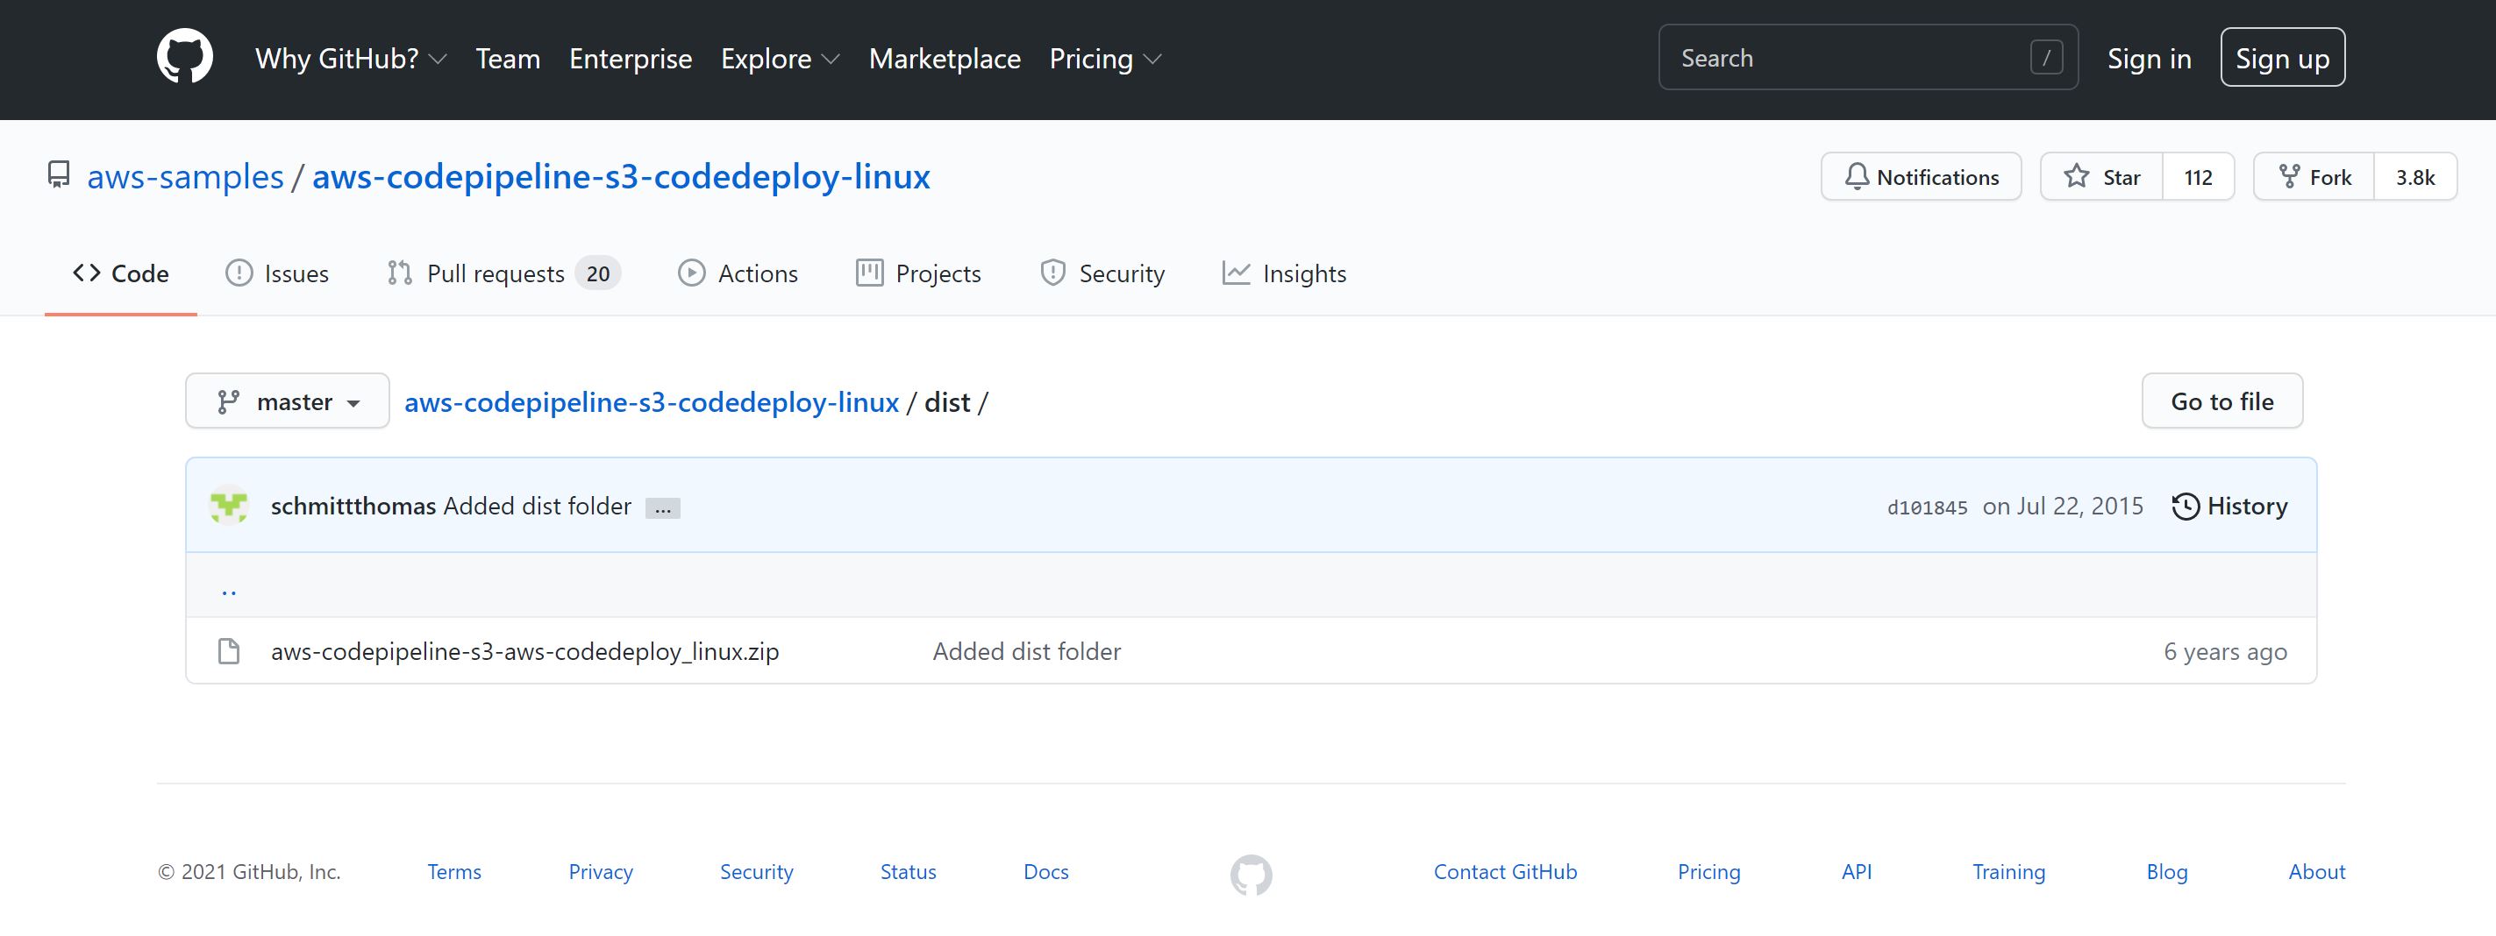Click Team in the header
The width and height of the screenshot is (2496, 936).
508,59
